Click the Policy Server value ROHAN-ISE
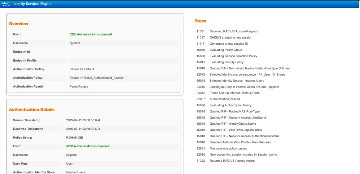 click(75, 138)
